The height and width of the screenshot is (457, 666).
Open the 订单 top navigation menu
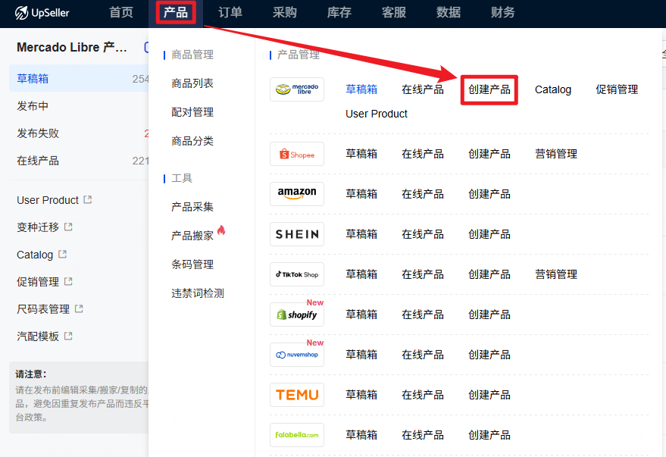pyautogui.click(x=230, y=13)
